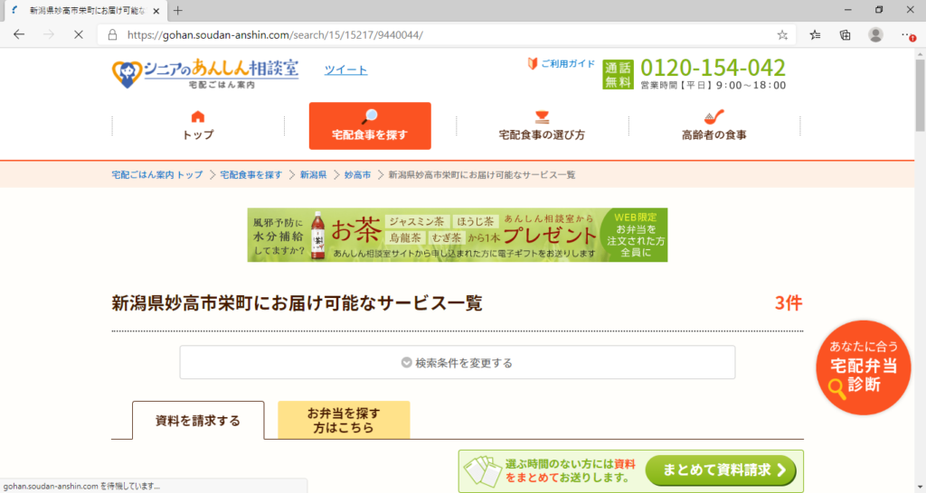Open 宅配食事の選び方 menu
926x493 pixels.
[542, 126]
